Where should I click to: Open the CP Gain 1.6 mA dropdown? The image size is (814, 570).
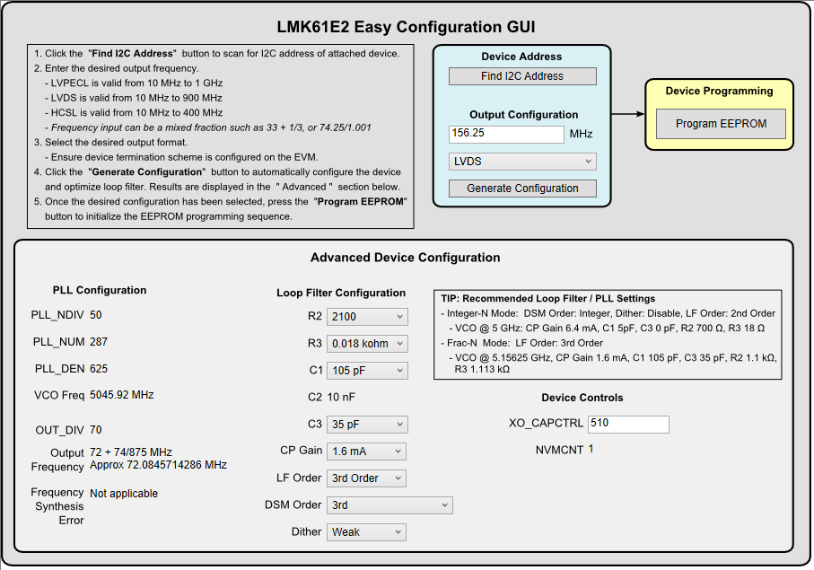coord(366,452)
